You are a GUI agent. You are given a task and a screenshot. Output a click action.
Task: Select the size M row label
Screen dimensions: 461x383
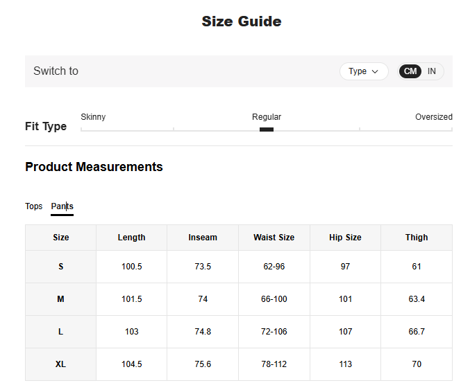click(61, 299)
